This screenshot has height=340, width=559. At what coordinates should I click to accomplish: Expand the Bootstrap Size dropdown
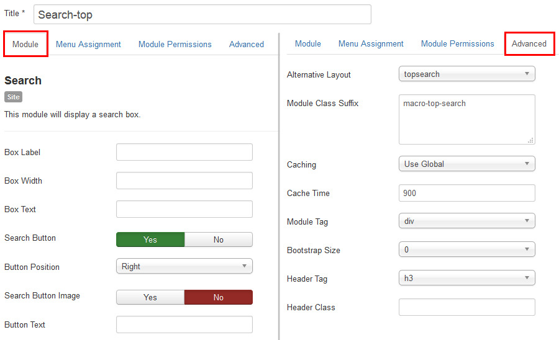466,249
